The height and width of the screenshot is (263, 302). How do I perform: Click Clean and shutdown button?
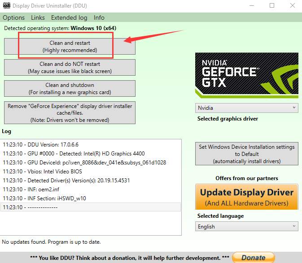click(x=70, y=88)
